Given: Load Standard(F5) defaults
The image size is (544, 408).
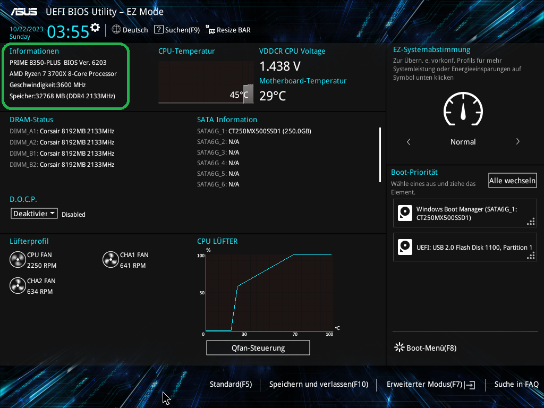Looking at the screenshot, I should [x=231, y=384].
